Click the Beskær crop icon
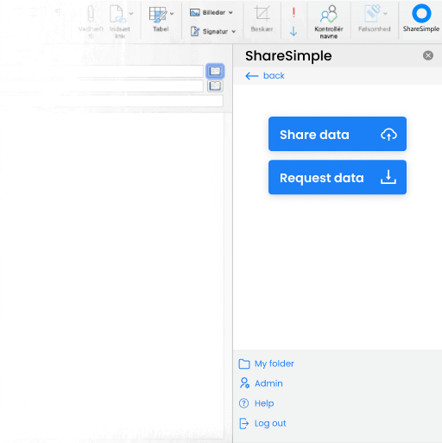Image resolution: width=442 pixels, height=443 pixels. 262,14
